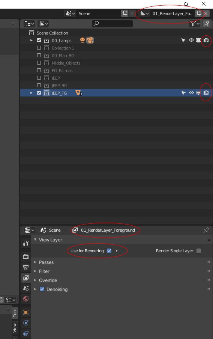Enable the 00_Plan_BG collection checkbox
This screenshot has height=339, width=213.
click(x=39, y=55)
